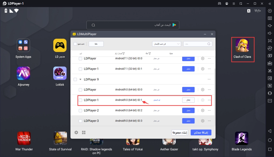The height and width of the screenshot is (157, 274).
Task: Start video recorder from the right sidebar
Action: click(x=270, y=78)
